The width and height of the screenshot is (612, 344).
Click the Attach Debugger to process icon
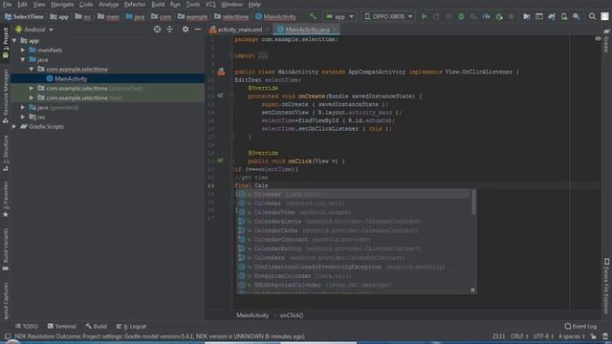(x=499, y=16)
